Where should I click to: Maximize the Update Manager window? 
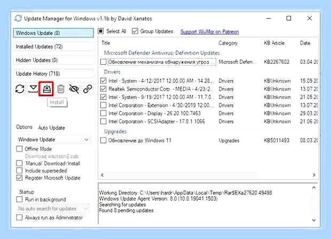pos(289,18)
